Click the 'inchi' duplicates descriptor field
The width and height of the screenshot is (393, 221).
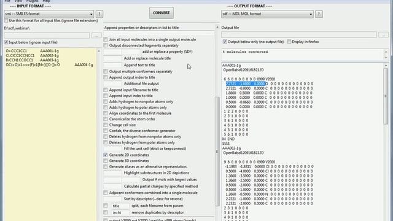[x=120, y=212]
